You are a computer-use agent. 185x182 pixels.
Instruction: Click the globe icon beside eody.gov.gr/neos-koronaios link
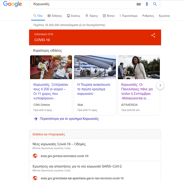(35, 156)
